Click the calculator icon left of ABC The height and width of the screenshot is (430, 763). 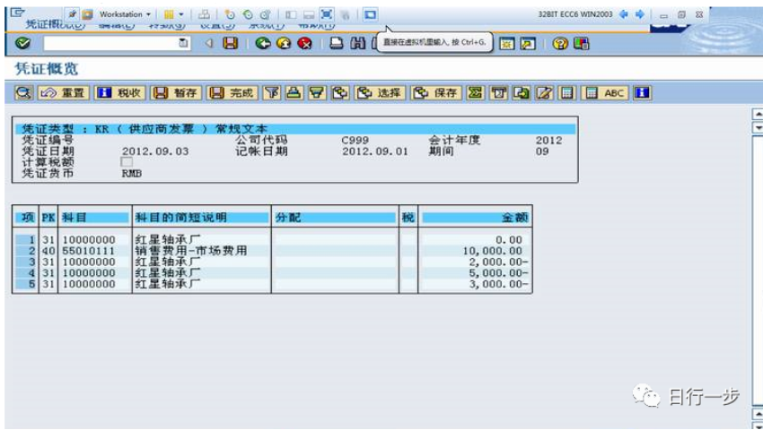[x=567, y=92]
